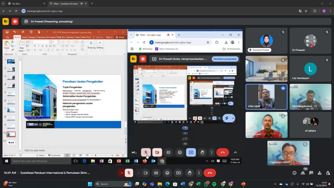
Task: Open the emoji reactions button
Action: click(x=167, y=173)
